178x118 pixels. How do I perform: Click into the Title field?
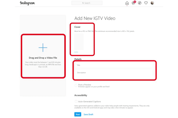click(114, 65)
